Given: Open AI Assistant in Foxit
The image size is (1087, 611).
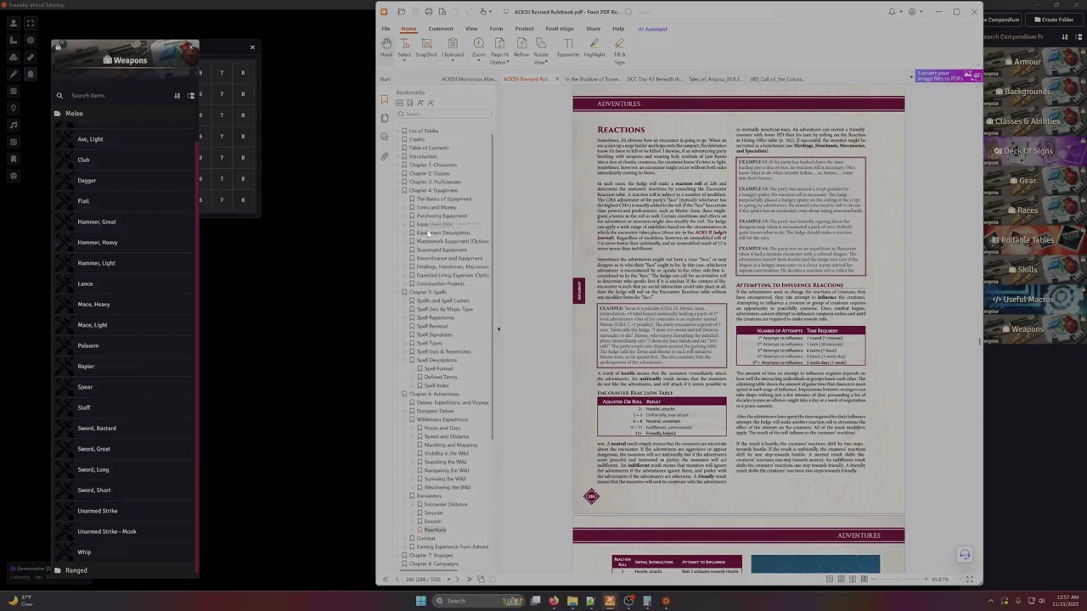Looking at the screenshot, I should point(652,29).
